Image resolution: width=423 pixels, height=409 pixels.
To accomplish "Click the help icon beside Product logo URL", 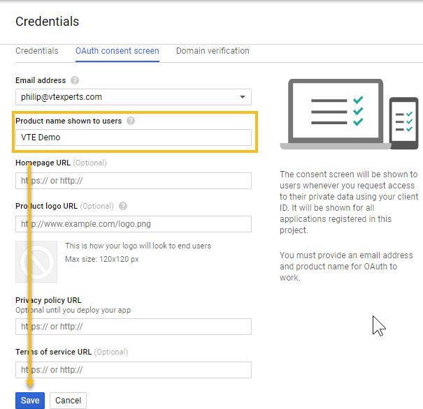I will [x=123, y=206].
